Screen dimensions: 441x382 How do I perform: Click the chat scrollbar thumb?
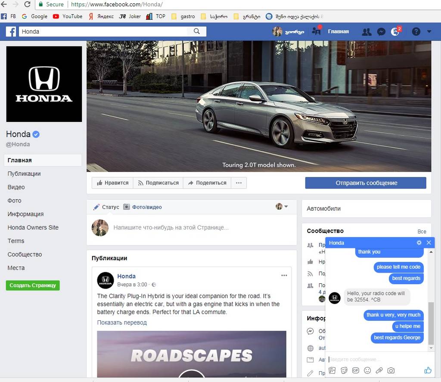431,323
